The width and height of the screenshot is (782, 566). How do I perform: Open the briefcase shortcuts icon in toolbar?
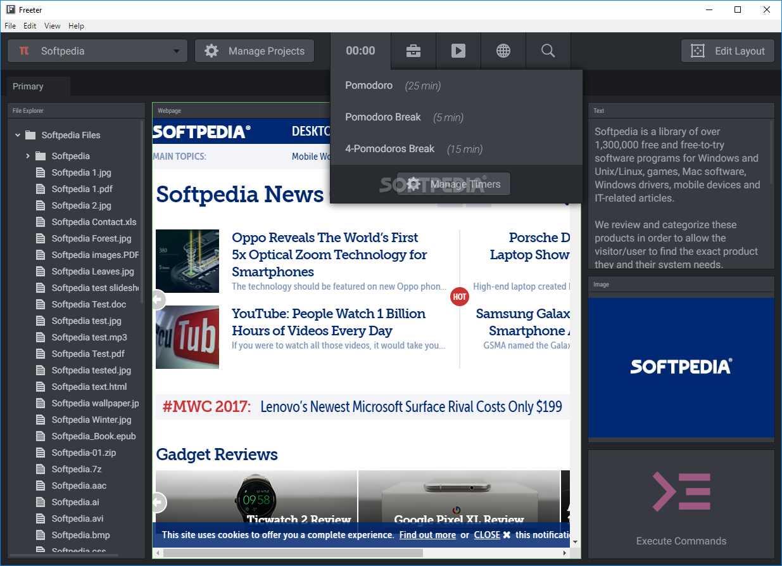[x=413, y=51]
